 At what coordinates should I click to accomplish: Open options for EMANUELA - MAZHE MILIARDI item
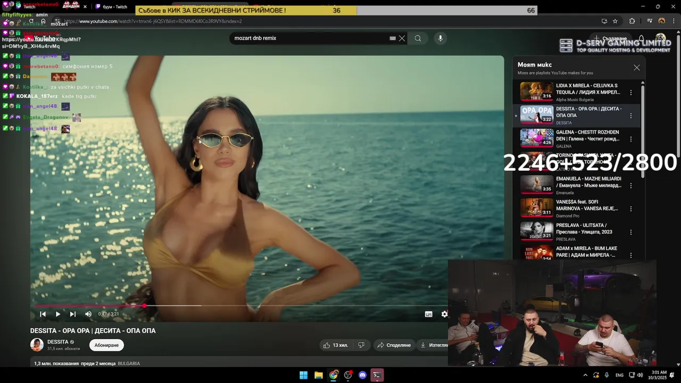click(x=631, y=186)
